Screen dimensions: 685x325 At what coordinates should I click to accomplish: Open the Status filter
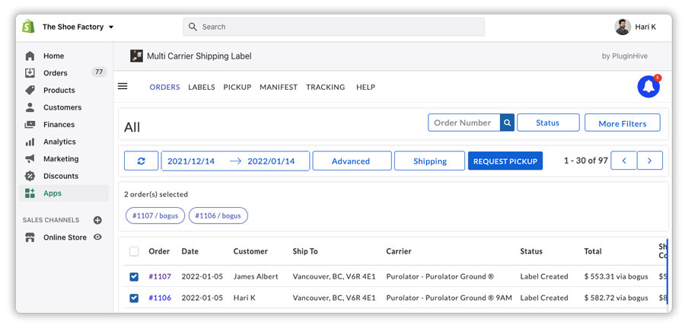(548, 123)
